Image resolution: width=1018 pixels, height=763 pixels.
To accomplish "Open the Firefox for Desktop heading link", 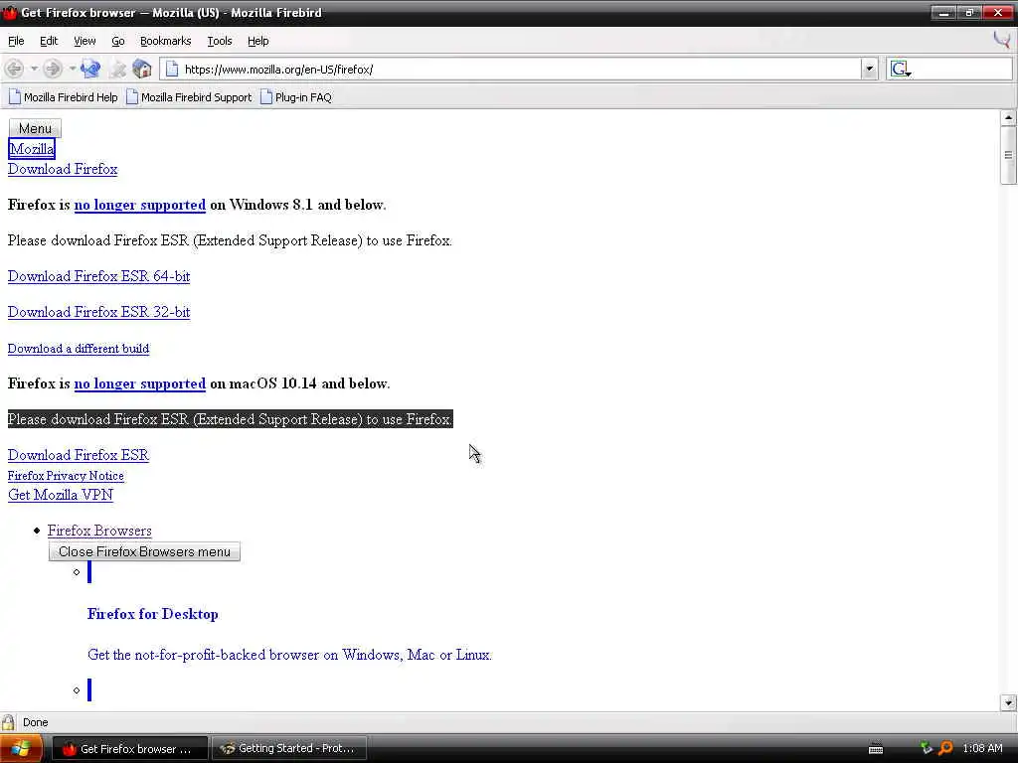I will 152,614.
